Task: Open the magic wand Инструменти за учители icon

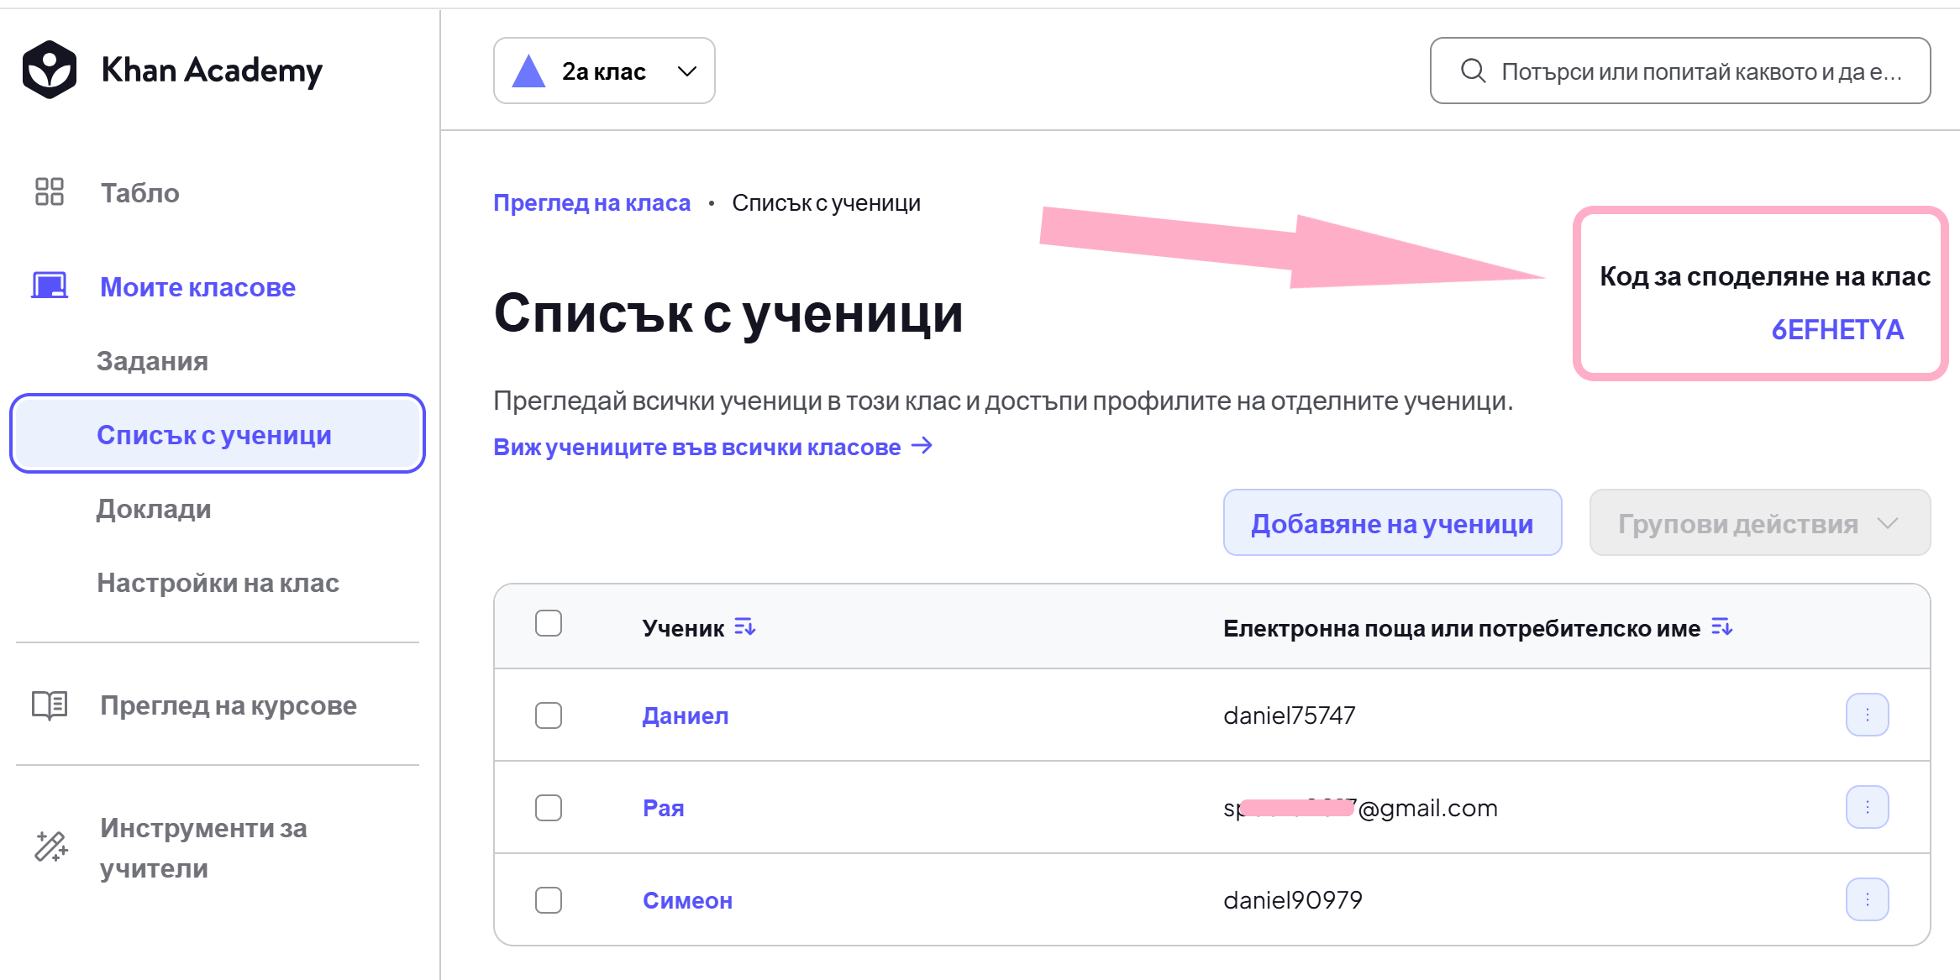Action: click(51, 846)
